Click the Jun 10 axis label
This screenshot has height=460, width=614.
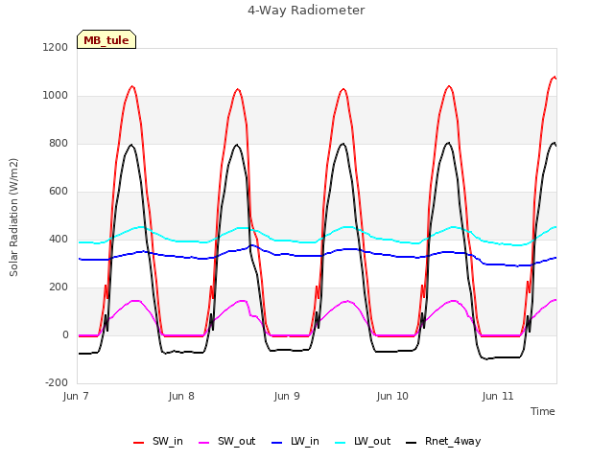click(x=392, y=396)
